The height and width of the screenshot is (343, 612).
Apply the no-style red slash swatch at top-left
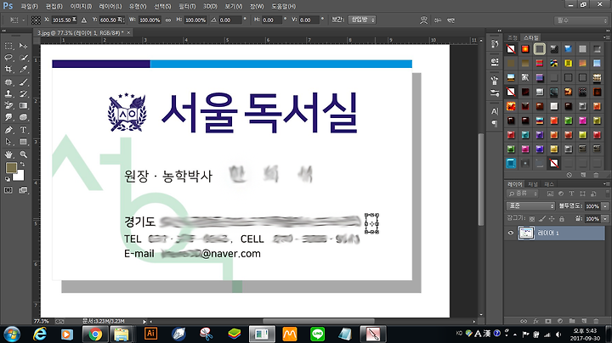pos(511,48)
